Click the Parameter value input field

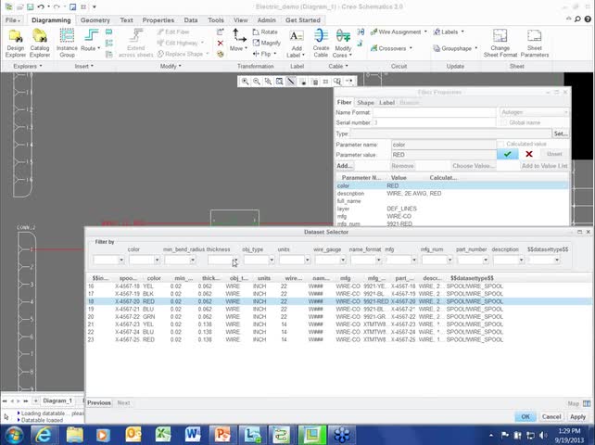coord(443,155)
